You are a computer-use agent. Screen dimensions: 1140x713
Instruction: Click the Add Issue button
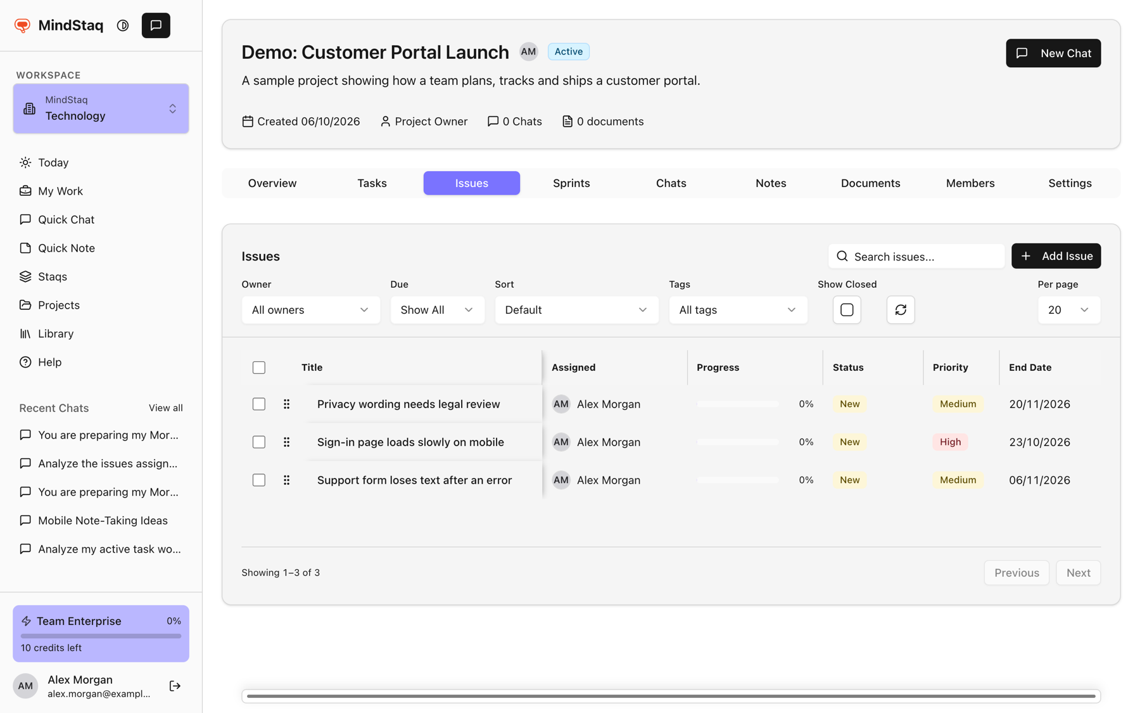pos(1056,256)
